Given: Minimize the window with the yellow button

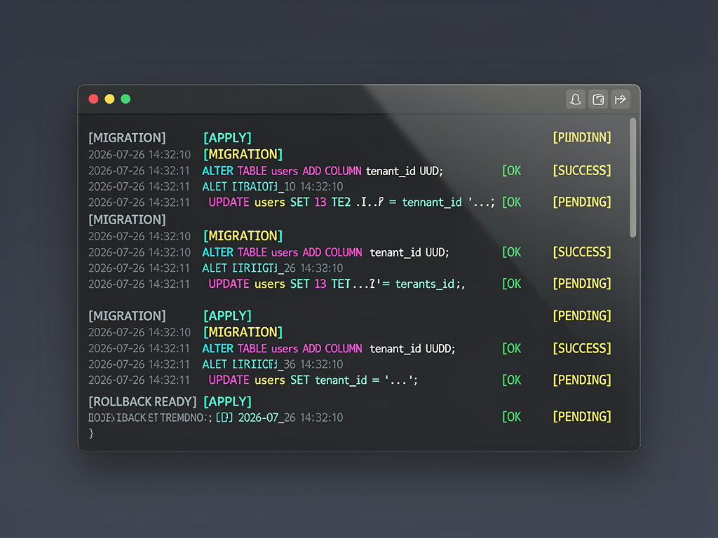Looking at the screenshot, I should coord(109,99).
